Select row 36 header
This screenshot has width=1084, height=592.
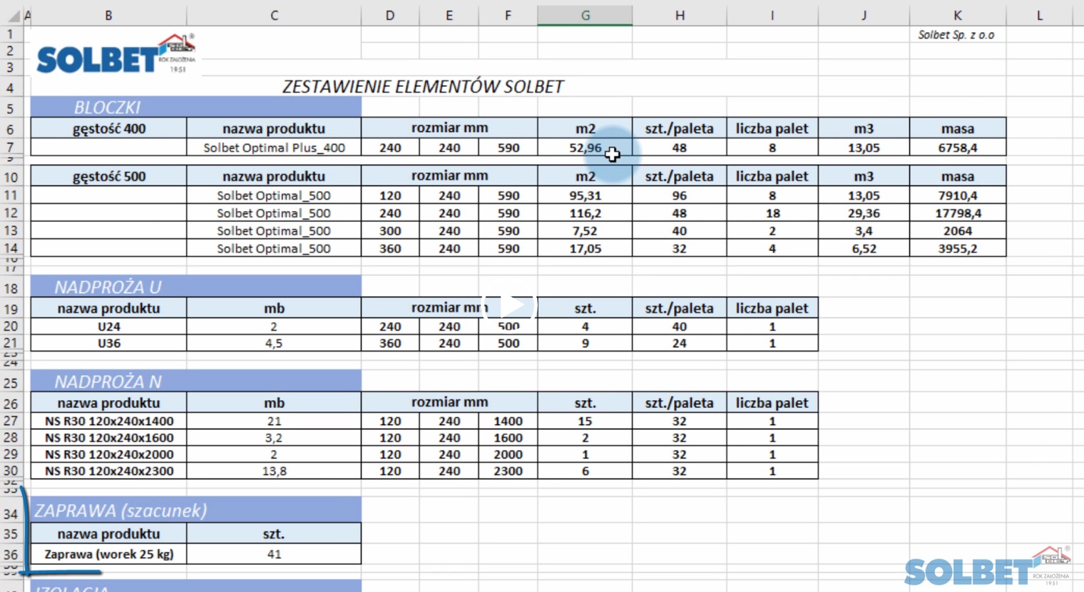coord(11,554)
